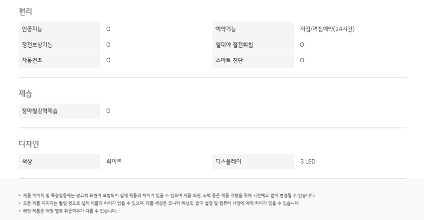This screenshot has height=220, width=424.
Task: Click the O value next to 인공지능
Action: tap(108, 29)
